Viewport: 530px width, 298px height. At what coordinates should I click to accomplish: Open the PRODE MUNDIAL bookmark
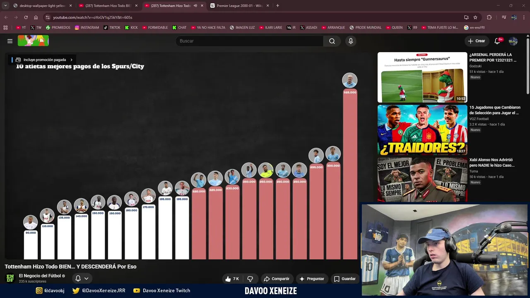(365, 28)
